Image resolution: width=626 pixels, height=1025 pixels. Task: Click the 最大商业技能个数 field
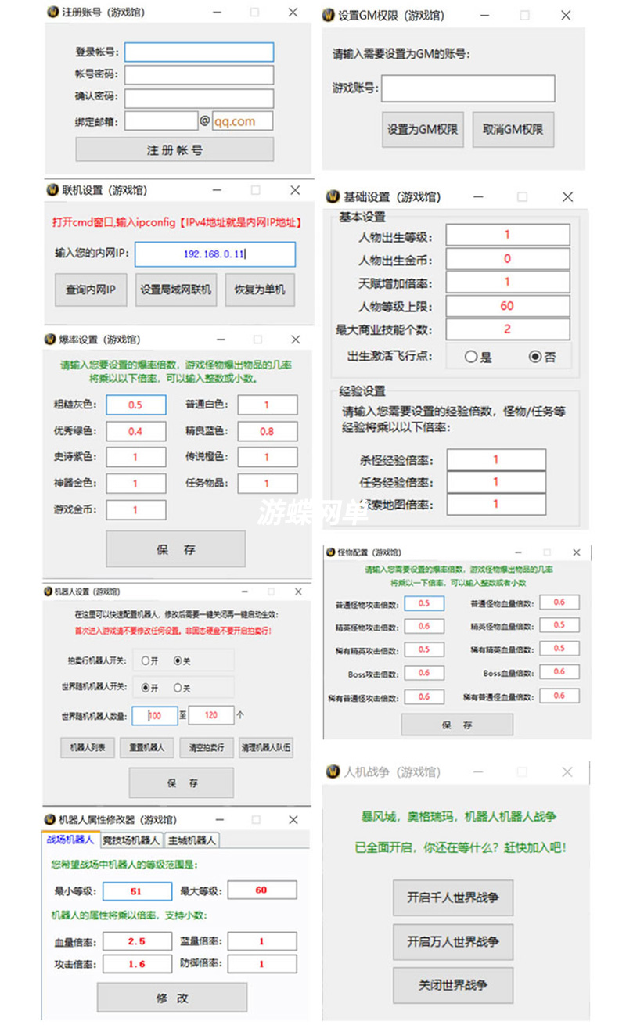(507, 329)
